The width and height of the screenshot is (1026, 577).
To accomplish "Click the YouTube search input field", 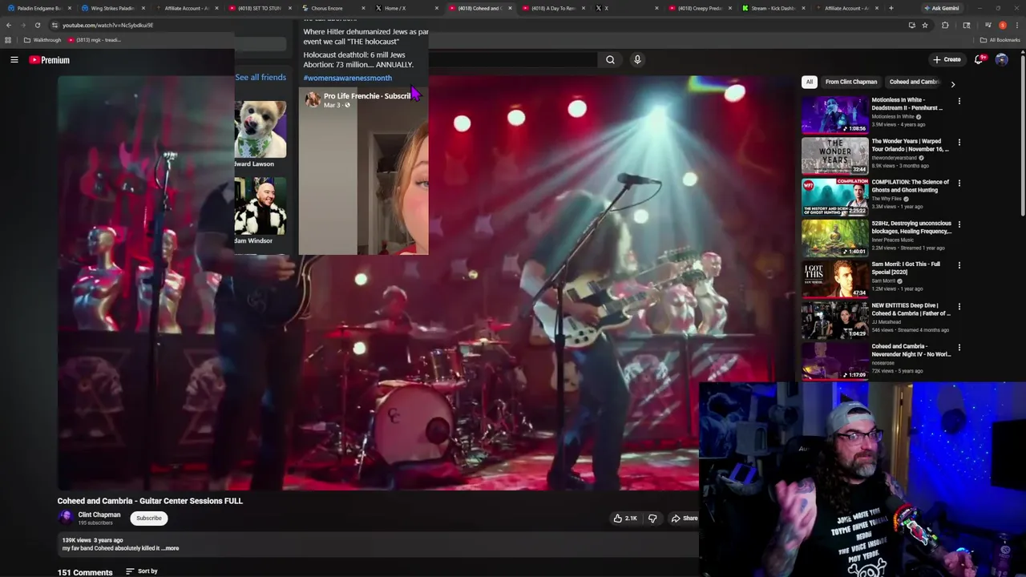I will (513, 59).
